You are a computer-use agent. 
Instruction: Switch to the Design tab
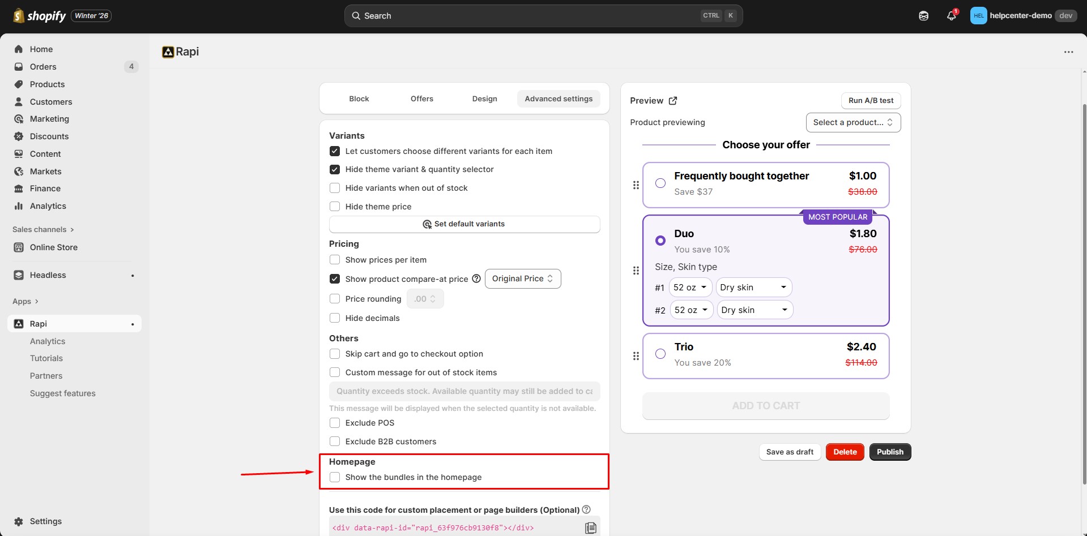[484, 98]
